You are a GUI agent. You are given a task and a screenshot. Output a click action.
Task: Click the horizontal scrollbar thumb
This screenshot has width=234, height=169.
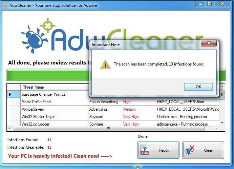tap(109, 129)
